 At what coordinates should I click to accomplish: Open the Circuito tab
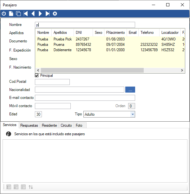click(66, 125)
